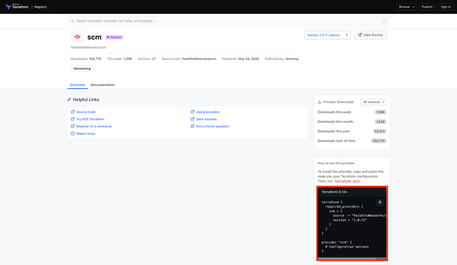
Task: Click the search magnifier icon
Action: [72, 21]
